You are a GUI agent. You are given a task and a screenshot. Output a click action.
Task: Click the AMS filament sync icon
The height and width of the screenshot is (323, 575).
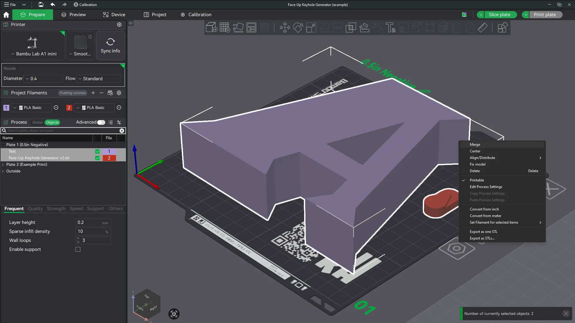110,93
